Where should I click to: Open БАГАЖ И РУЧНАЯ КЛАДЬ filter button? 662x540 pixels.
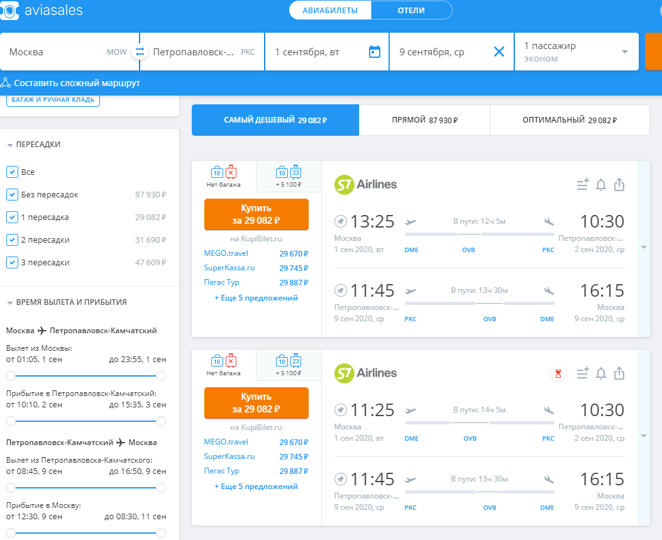point(53,100)
